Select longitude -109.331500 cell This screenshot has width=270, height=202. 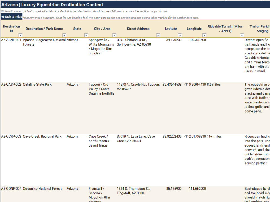(194, 60)
